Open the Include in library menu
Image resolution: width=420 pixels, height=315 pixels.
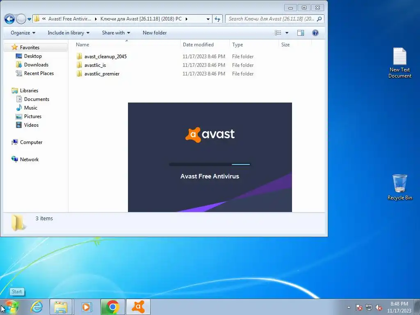68,33
